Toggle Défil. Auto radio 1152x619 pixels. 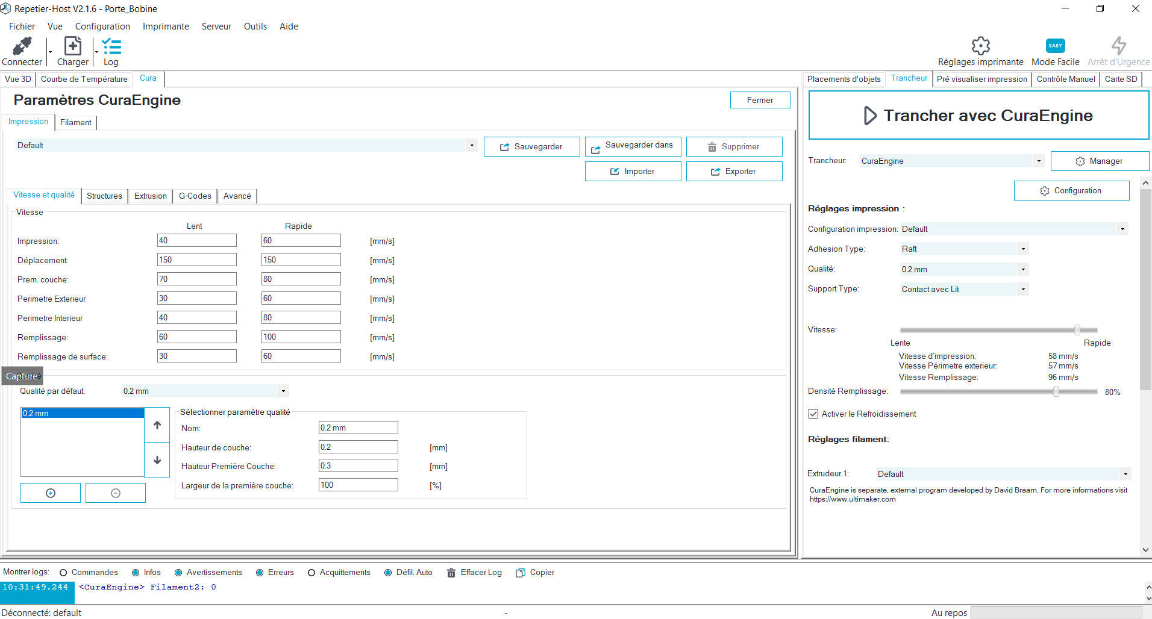tap(388, 573)
